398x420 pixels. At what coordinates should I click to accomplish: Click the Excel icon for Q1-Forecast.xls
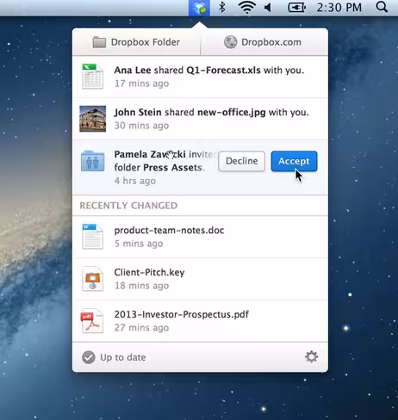[x=92, y=77]
